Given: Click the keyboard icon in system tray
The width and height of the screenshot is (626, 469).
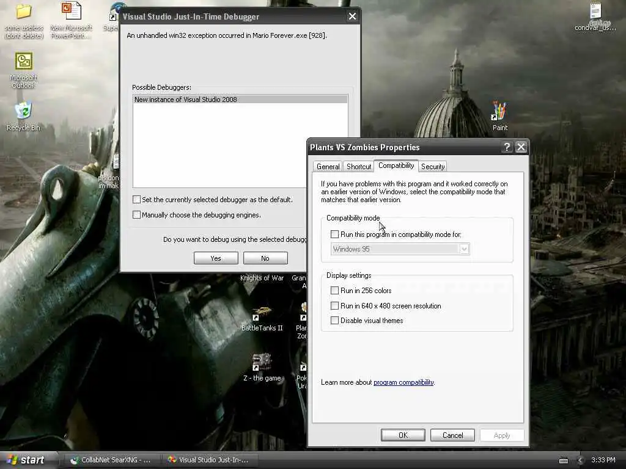Looking at the screenshot, I should 564,460.
